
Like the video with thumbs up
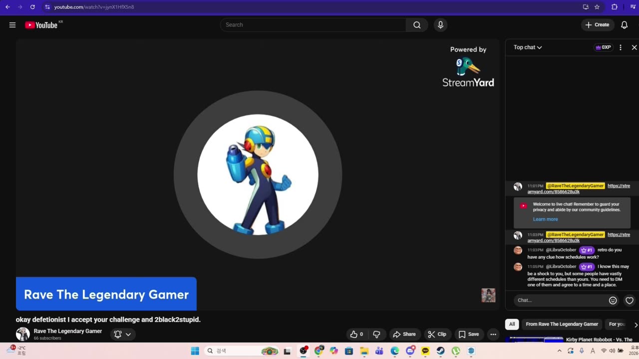tap(356, 334)
